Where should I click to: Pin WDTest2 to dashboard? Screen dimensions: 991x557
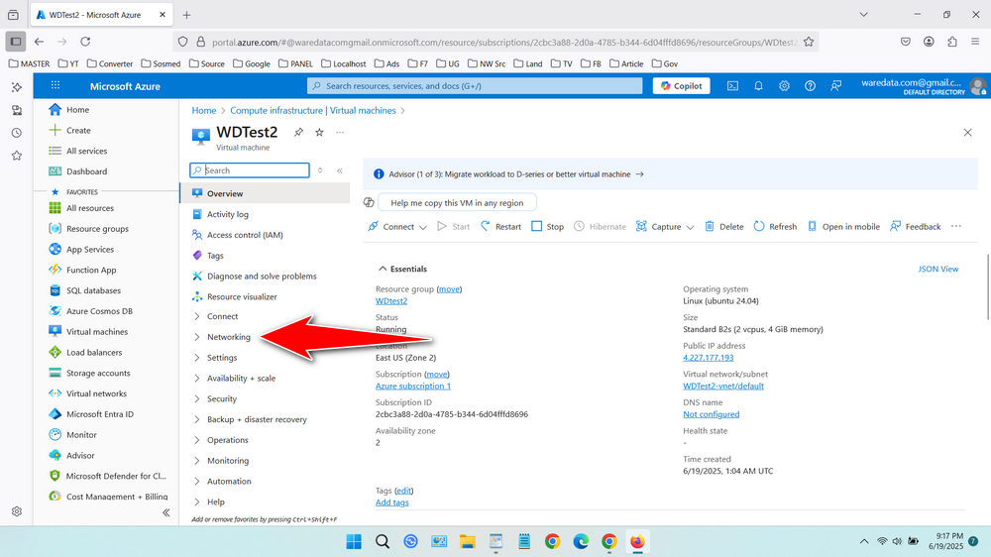(298, 132)
